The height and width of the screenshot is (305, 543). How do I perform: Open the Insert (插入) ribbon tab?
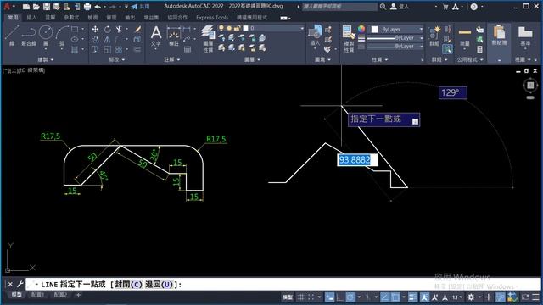(x=31, y=17)
